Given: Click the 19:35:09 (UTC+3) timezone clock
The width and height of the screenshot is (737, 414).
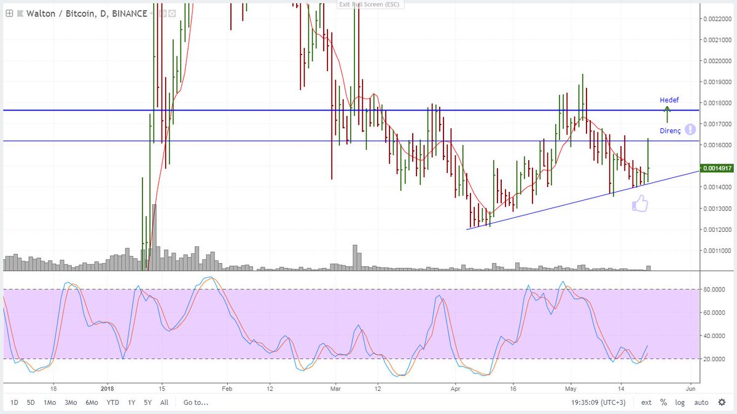Looking at the screenshot, I should click(x=599, y=403).
